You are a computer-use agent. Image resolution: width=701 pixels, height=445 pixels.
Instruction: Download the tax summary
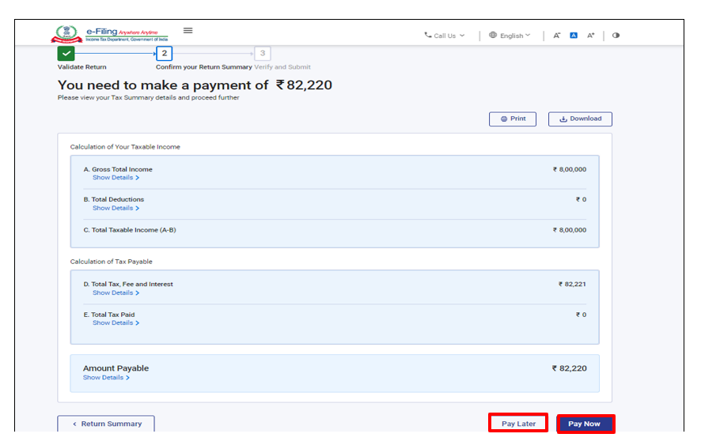coord(580,119)
